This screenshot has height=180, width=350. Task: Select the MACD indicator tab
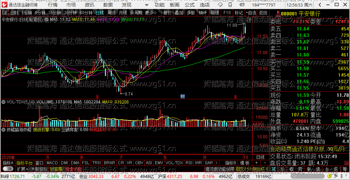(x=52, y=163)
